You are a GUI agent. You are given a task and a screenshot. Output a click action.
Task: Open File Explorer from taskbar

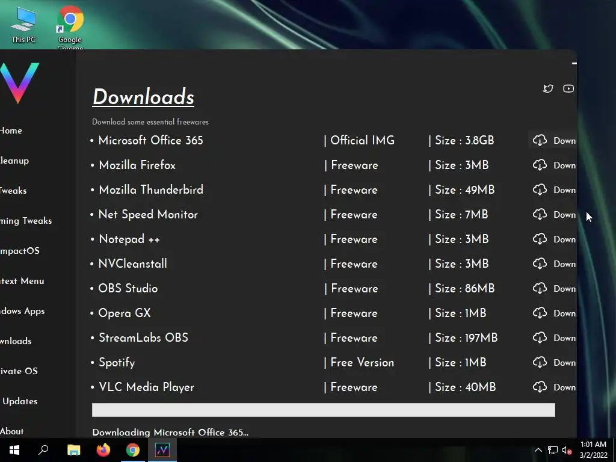click(x=73, y=450)
